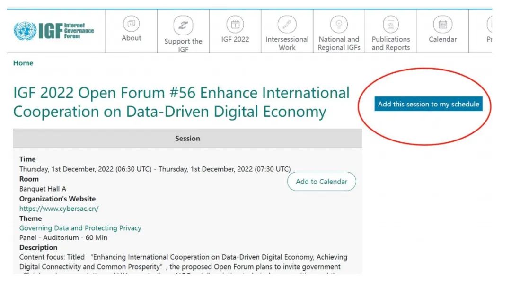Click the Banquet Hall A text
This screenshot has width=511, height=288.
[x=43, y=189]
